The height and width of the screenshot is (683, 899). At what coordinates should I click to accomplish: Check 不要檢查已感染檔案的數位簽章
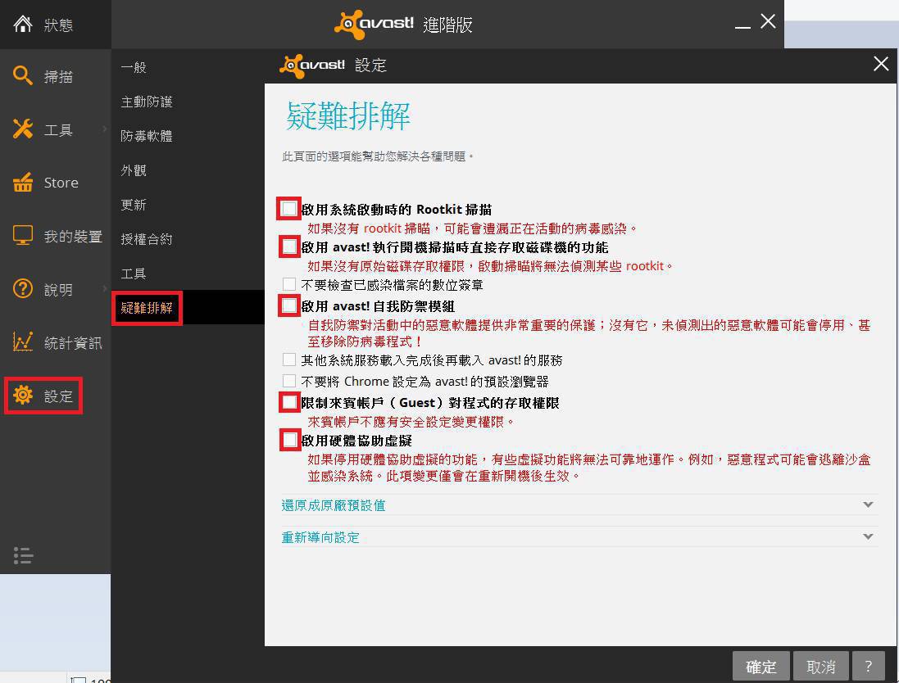[x=289, y=284]
